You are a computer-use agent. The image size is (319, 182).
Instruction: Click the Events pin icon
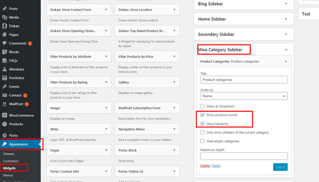(4, 87)
